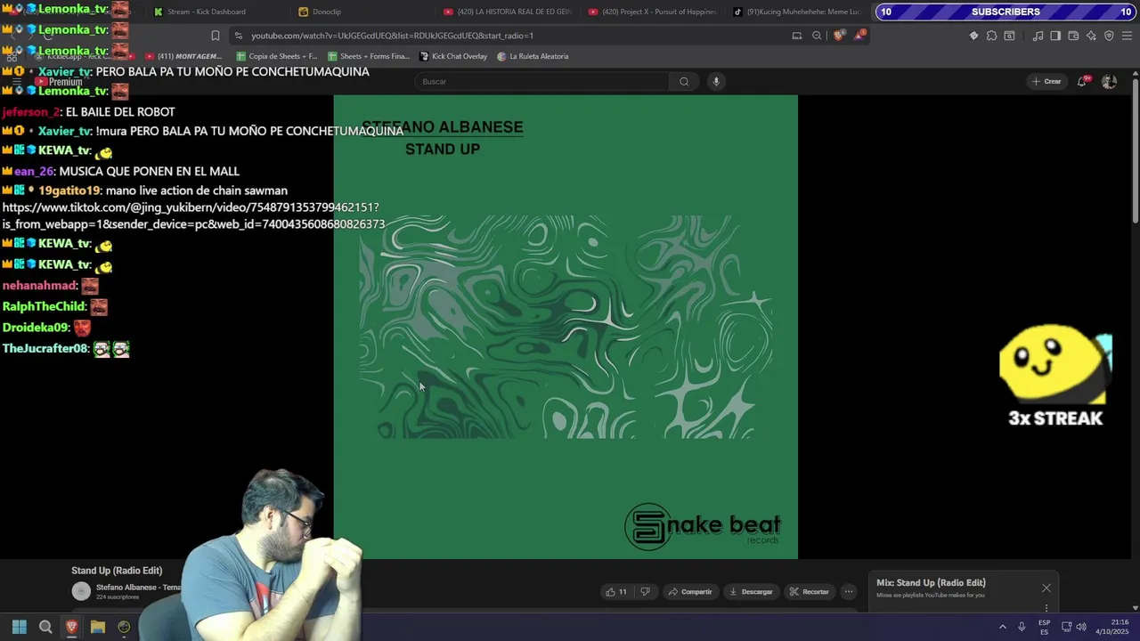1140x641 pixels.
Task: Activate voice search microphone on YouTube
Action: coord(716,82)
